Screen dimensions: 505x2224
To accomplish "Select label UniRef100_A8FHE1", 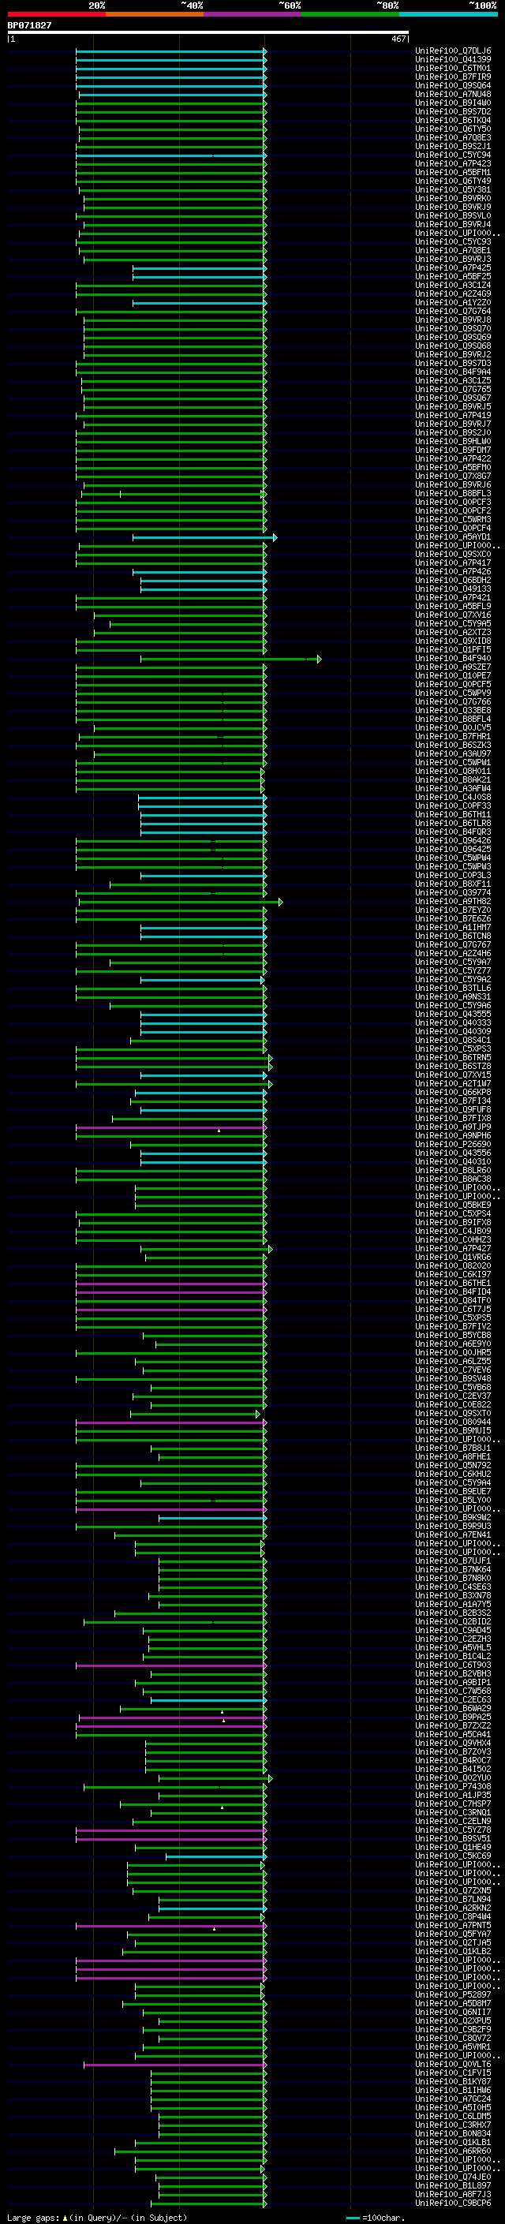I will [453, 1456].
